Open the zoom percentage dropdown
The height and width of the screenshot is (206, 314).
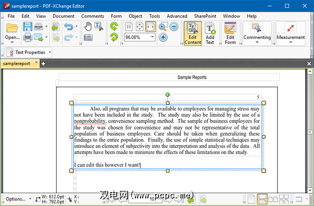(153, 37)
